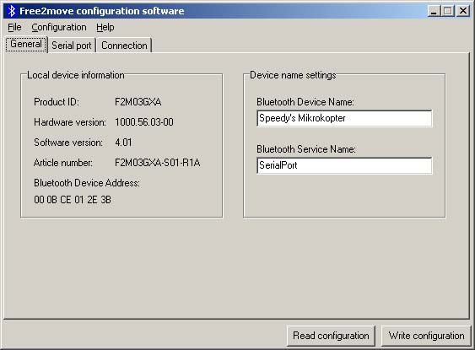Click the Software version value 4.01
475x350 pixels.
click(x=123, y=143)
